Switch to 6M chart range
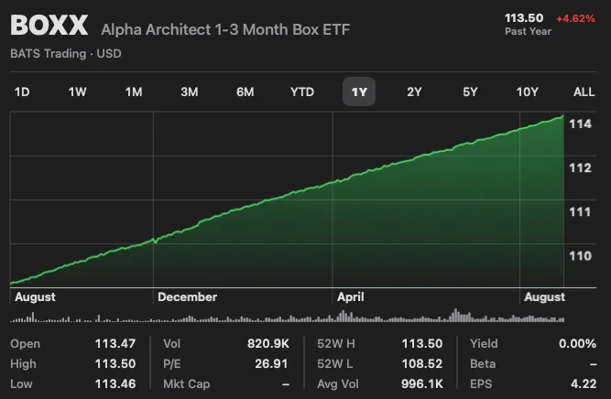The height and width of the screenshot is (399, 611). [x=245, y=92]
